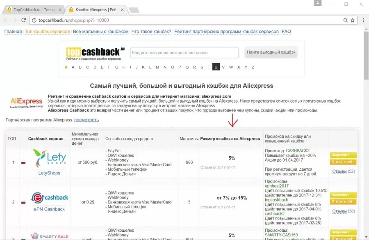Click the Cashback сервис column header
Image resolution: width=369 pixels, height=240 pixels.
coord(46,139)
